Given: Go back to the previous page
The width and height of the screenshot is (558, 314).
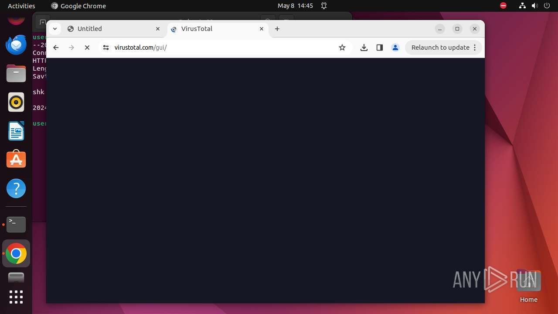Looking at the screenshot, I should click(56, 48).
